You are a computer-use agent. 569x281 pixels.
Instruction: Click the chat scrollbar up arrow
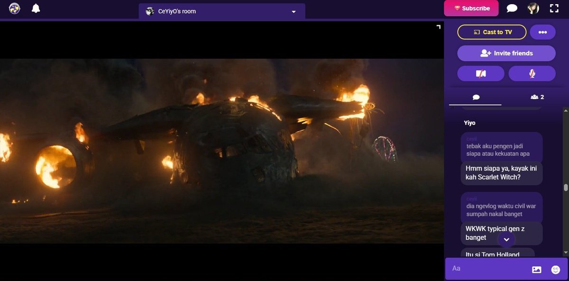click(565, 110)
